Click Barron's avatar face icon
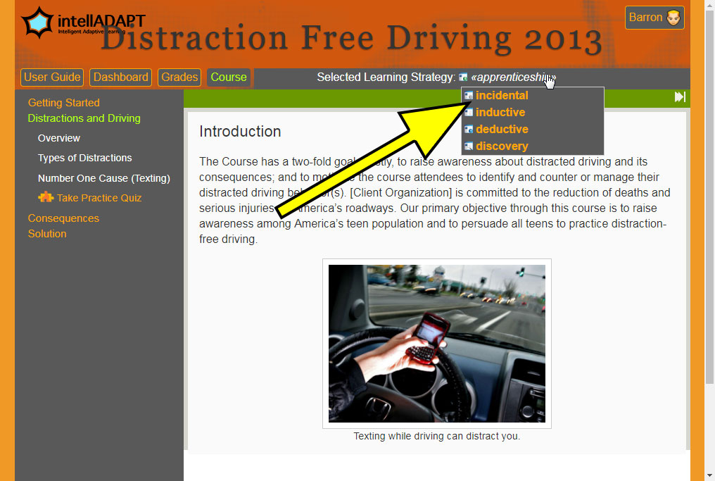The image size is (715, 481). 673,18
